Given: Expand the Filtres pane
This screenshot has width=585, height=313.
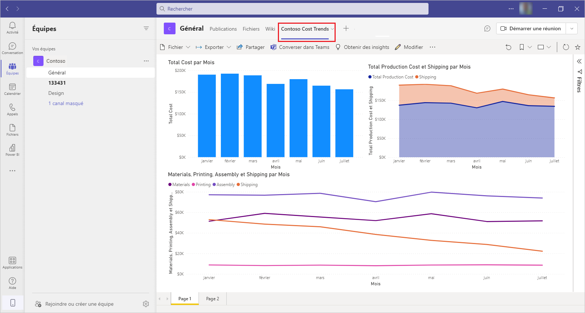Looking at the screenshot, I should tap(579, 61).
